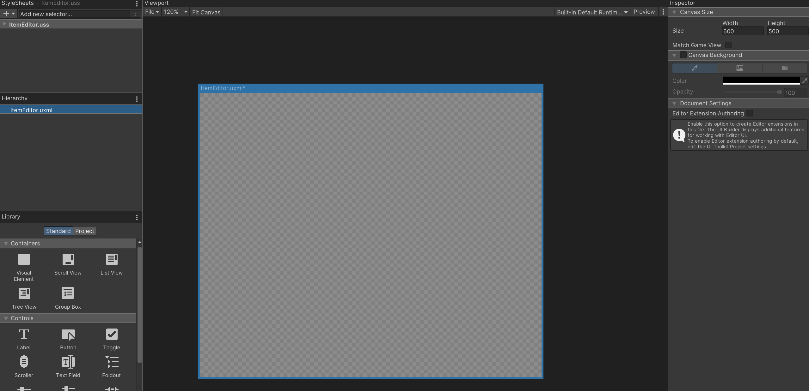Click the Library scrollbar up arrow
This screenshot has width=809, height=391.
[139, 242]
